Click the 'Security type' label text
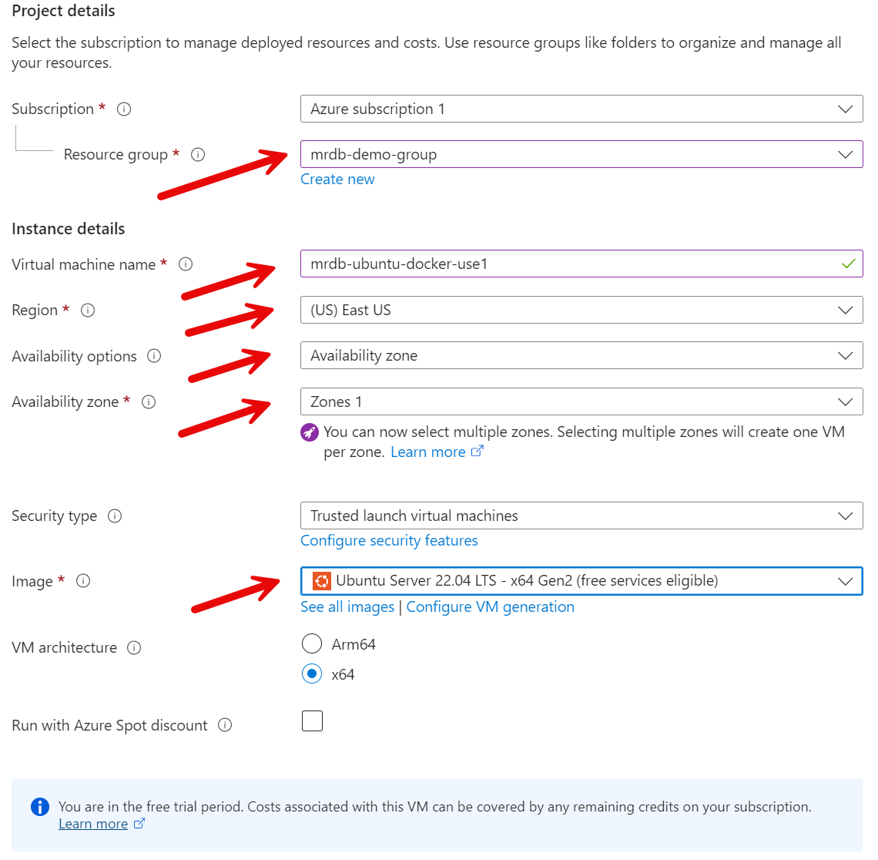Screen dimensions: 878x860 pyautogui.click(x=55, y=516)
